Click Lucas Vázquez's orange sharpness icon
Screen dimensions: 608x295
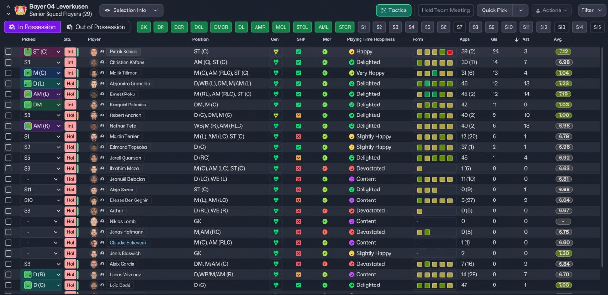coord(298,275)
